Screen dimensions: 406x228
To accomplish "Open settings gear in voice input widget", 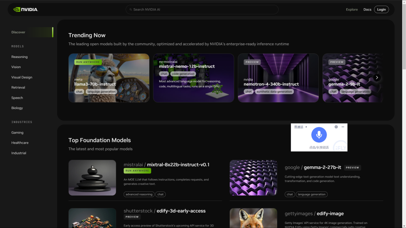I will [x=336, y=127].
